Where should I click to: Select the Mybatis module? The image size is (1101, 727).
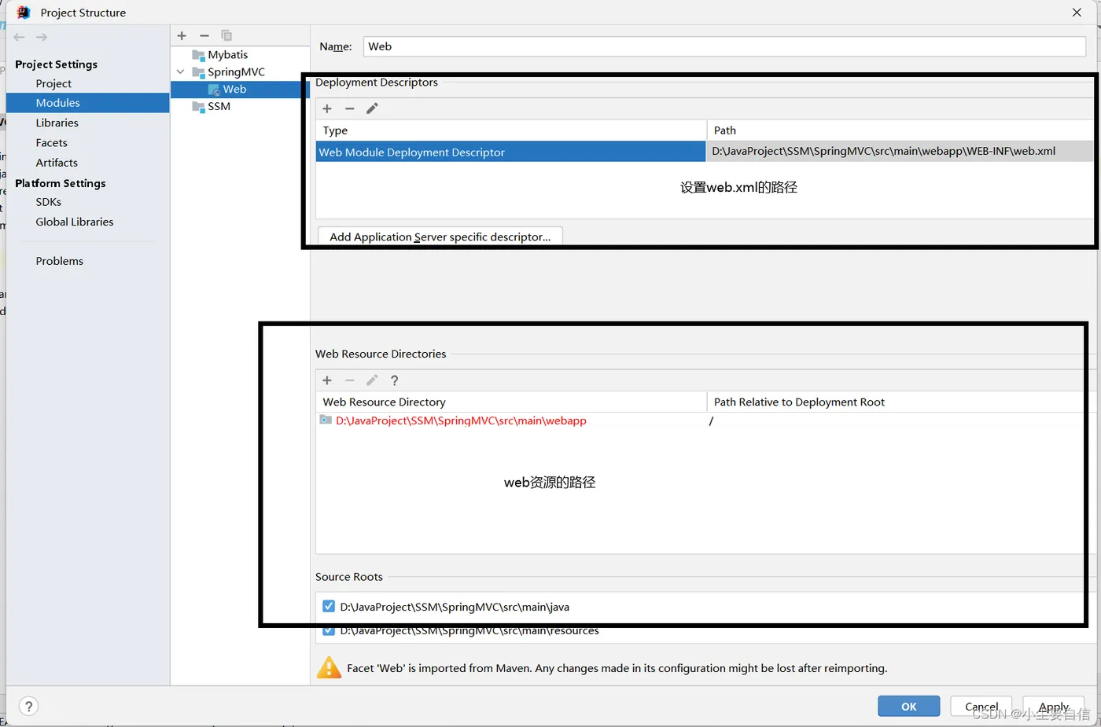pos(227,55)
